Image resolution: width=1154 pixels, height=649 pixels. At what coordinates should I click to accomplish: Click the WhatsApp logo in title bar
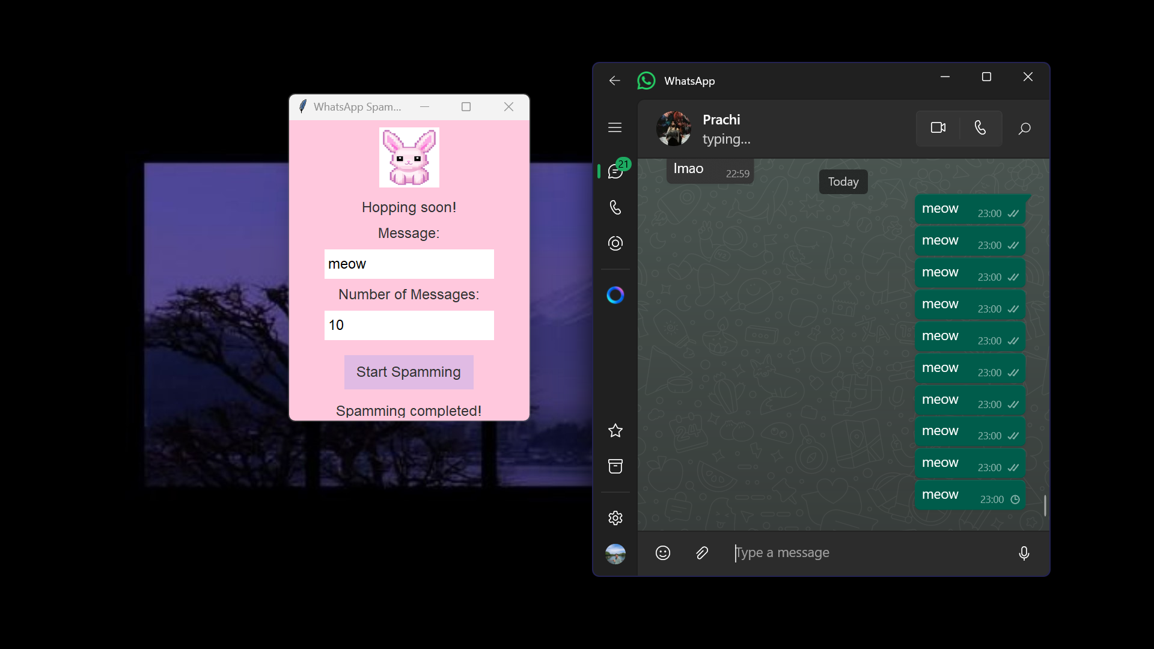tap(646, 81)
